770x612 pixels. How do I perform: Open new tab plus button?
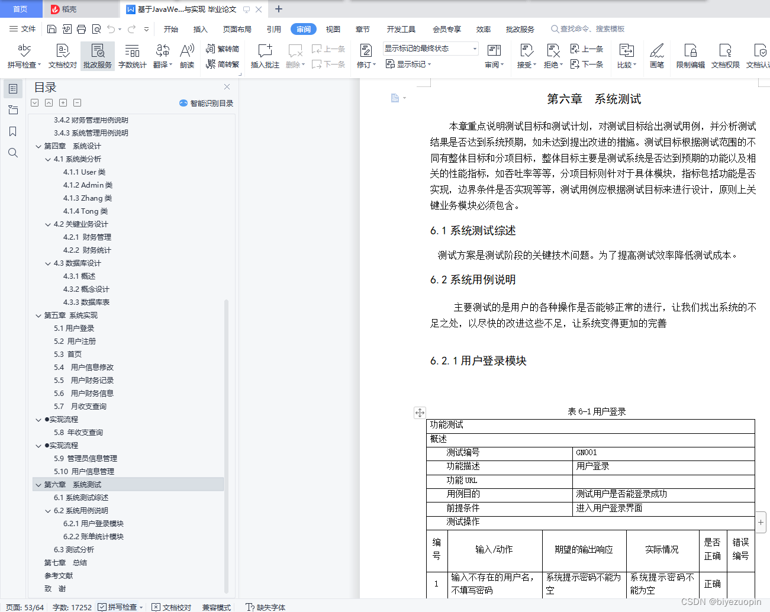(279, 9)
